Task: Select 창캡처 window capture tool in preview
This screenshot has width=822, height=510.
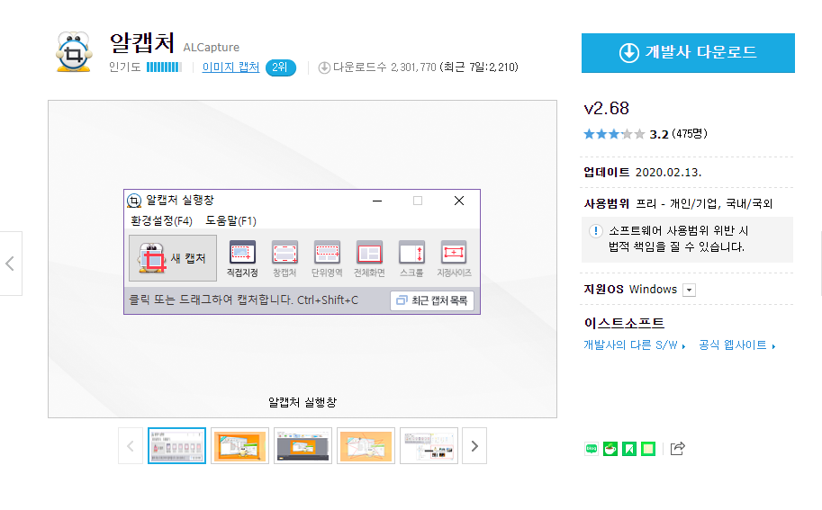Action: click(x=285, y=259)
